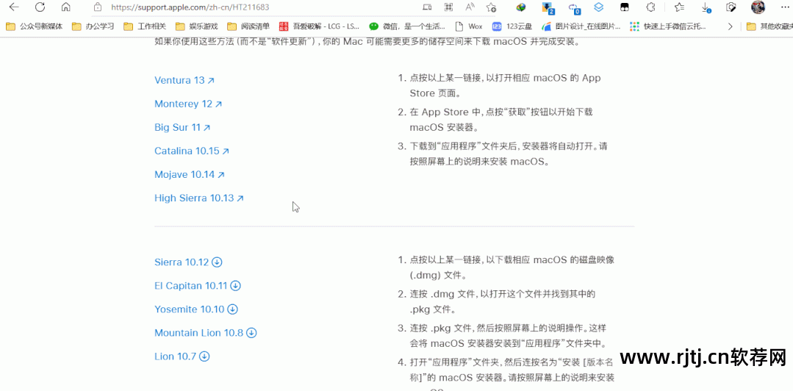Open download extension with badge 2
This screenshot has height=391, width=793.
(548, 7)
